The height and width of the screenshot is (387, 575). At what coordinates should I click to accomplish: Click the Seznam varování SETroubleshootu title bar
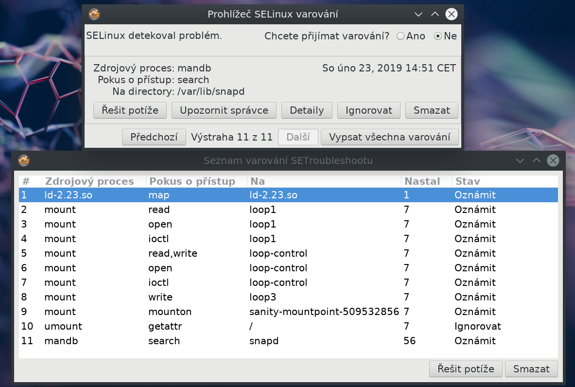click(288, 160)
